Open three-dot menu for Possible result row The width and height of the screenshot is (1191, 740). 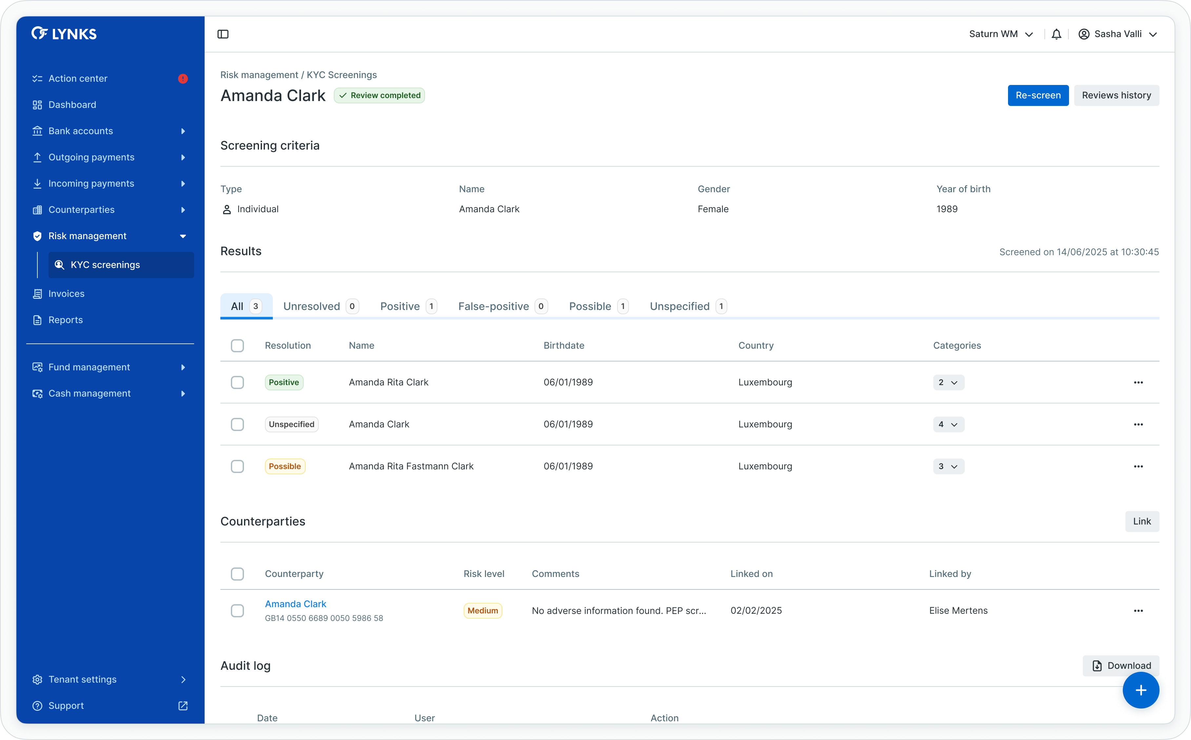(x=1138, y=466)
